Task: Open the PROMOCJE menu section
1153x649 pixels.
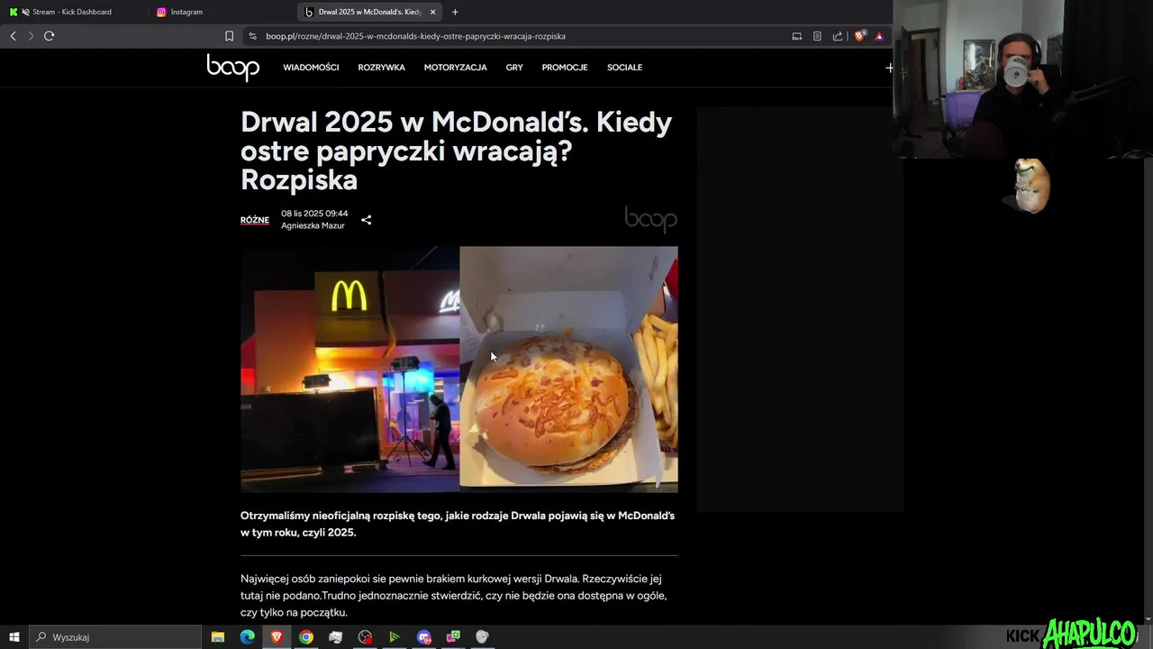Action: pyautogui.click(x=565, y=68)
